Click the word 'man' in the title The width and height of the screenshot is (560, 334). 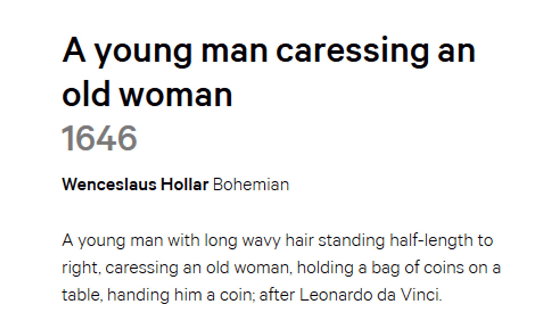pyautogui.click(x=235, y=52)
